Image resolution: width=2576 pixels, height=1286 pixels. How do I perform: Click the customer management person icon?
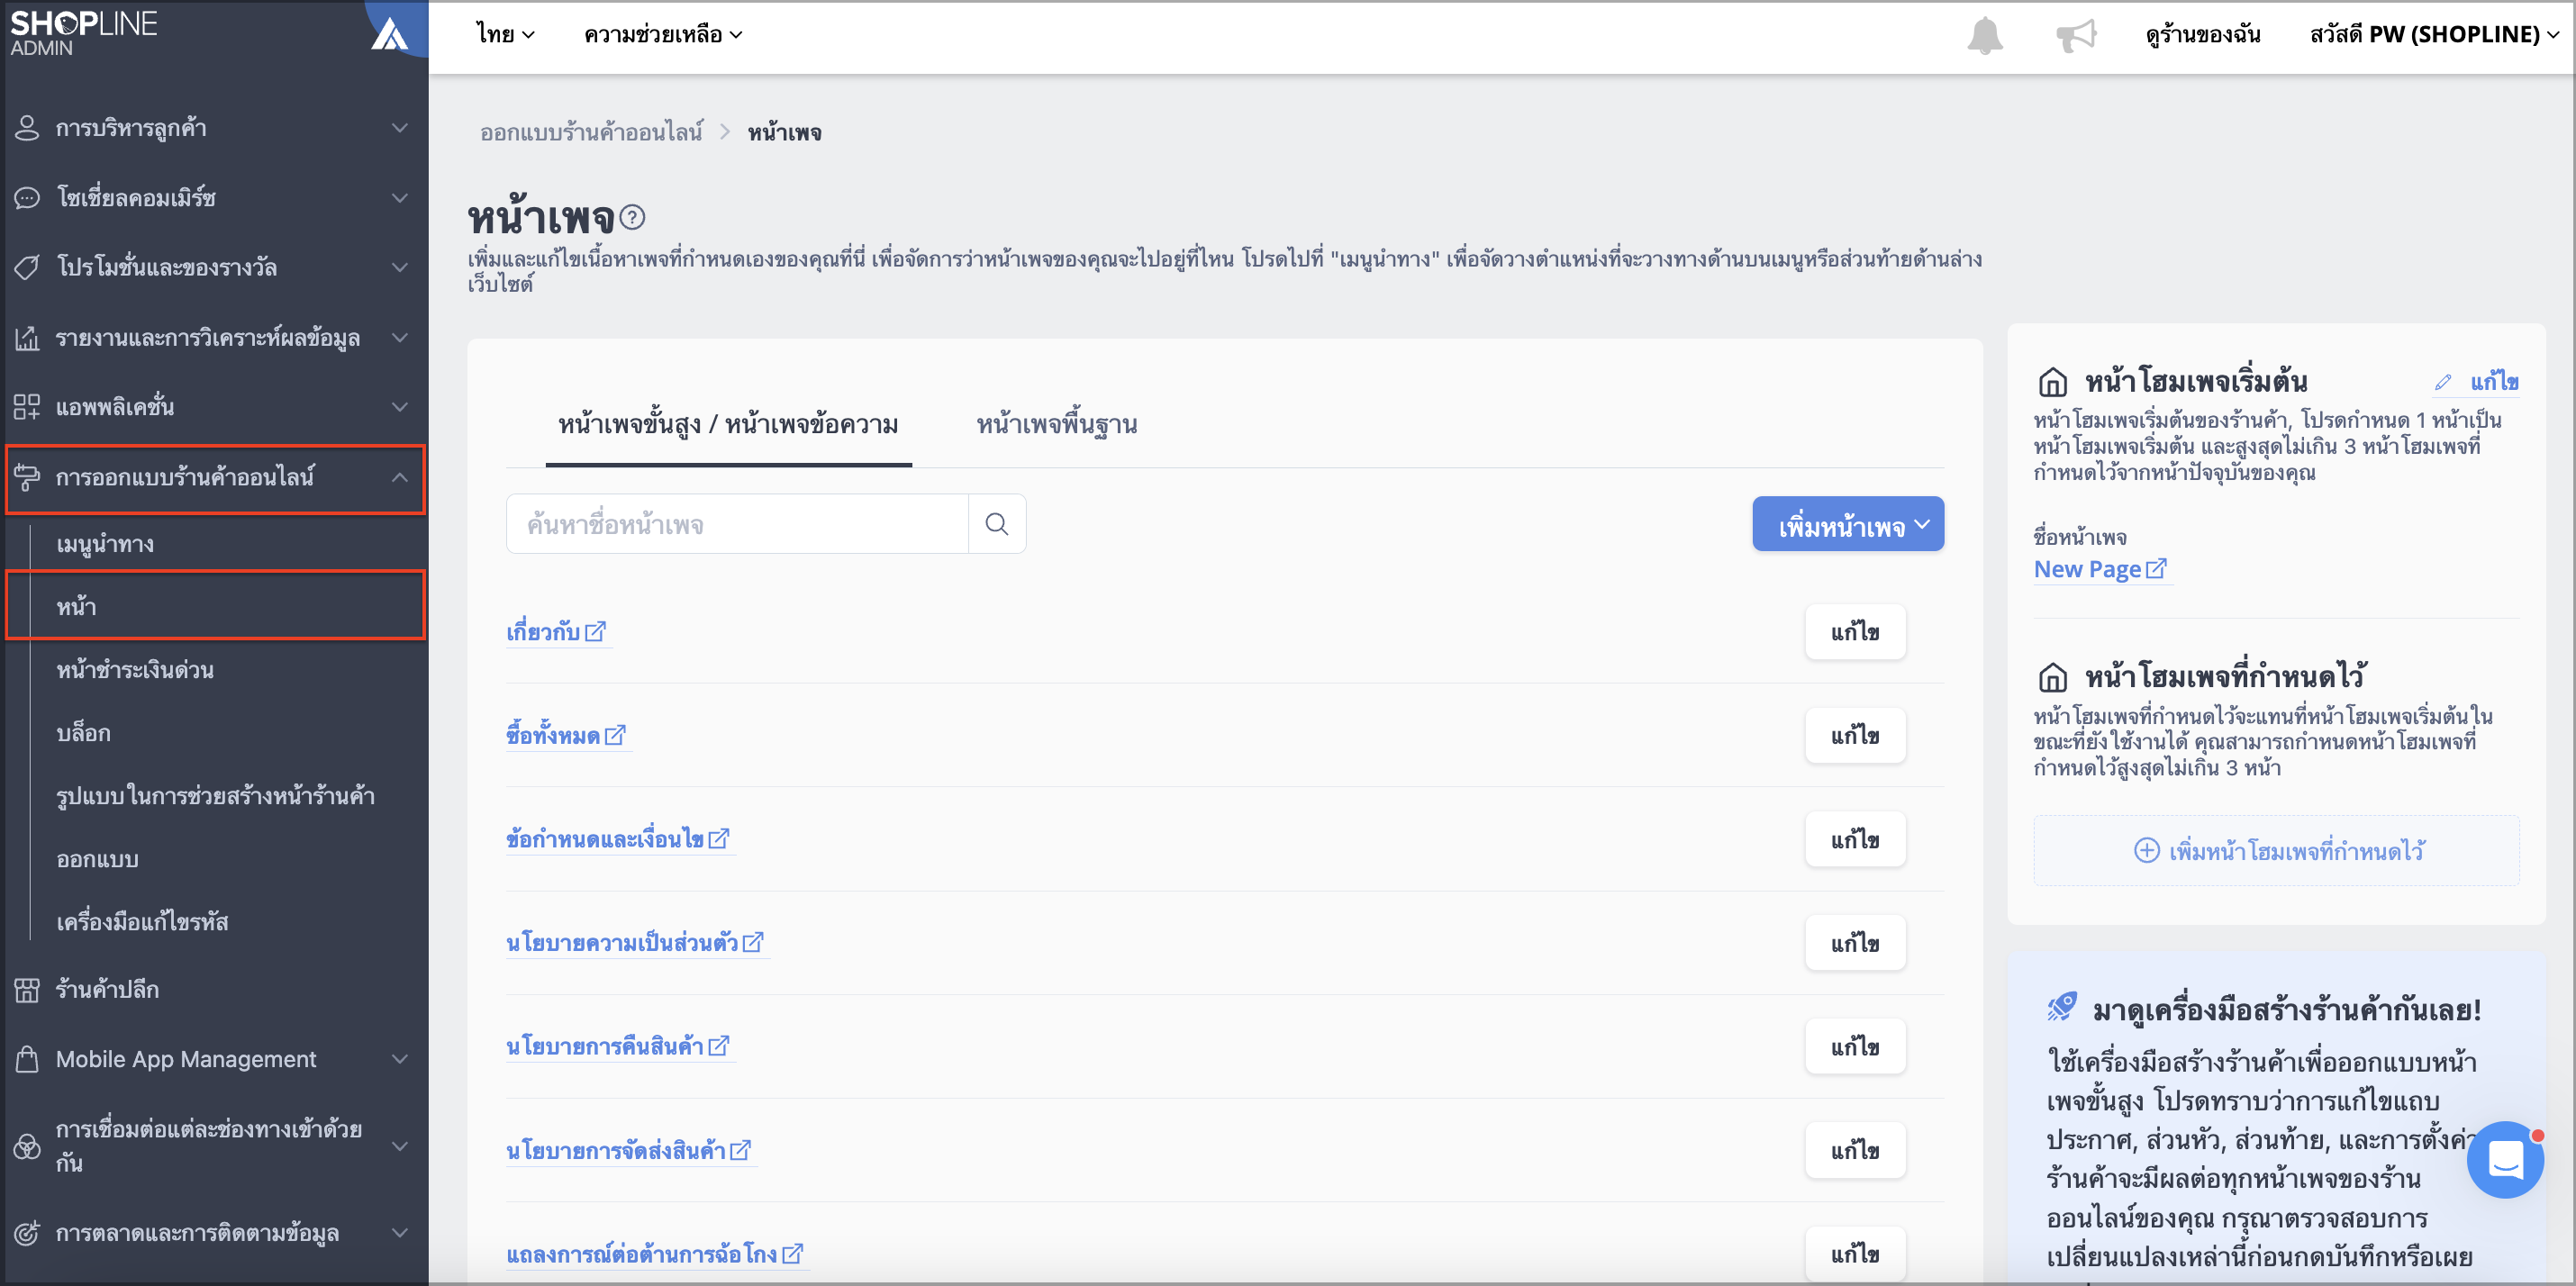(27, 128)
